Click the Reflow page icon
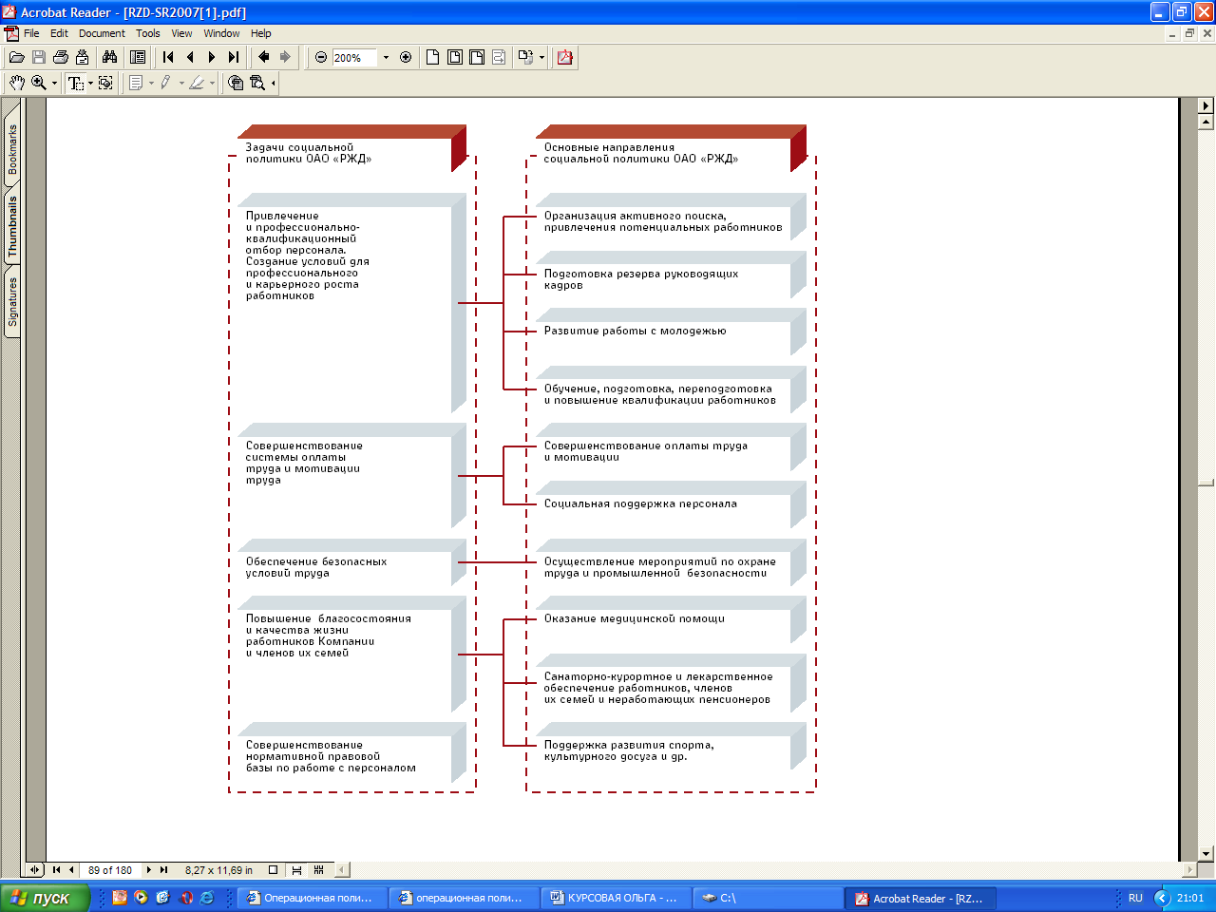Screen dimensions: 1216x912 tap(499, 58)
